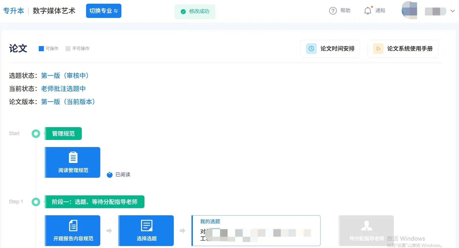
Task: Expand the user account dropdown arrow
Action: pos(452,11)
